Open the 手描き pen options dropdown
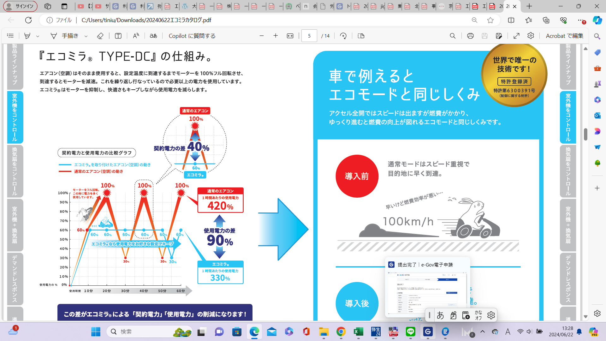Viewport: 606px width, 341px height. [86, 36]
